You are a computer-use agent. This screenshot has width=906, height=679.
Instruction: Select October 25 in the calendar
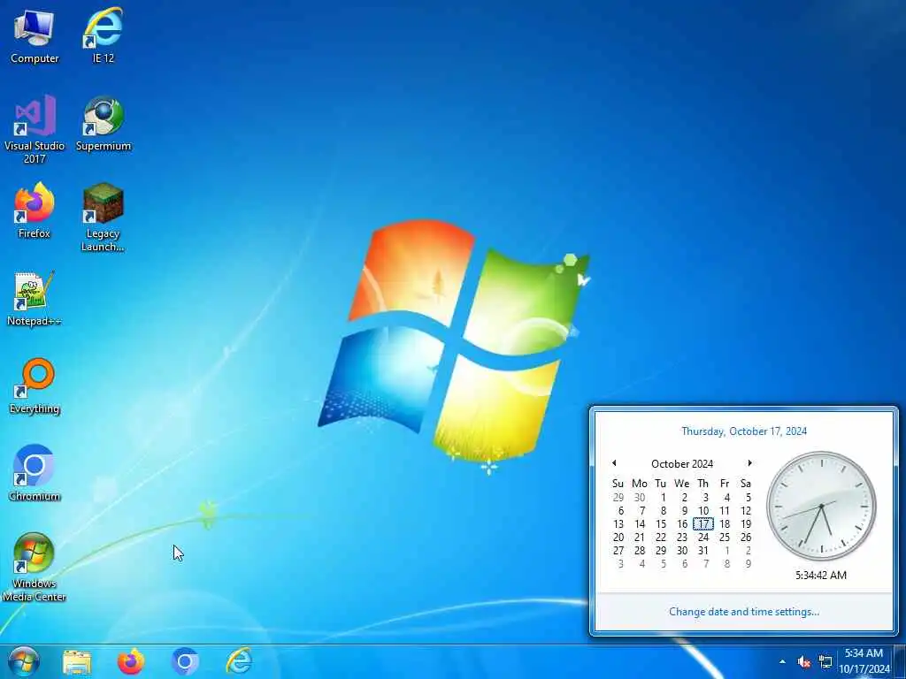coord(725,537)
